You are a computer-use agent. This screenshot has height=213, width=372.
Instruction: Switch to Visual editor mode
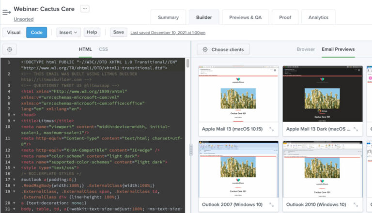pos(14,32)
